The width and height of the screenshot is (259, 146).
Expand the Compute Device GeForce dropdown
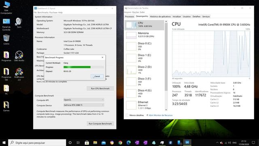pos(84,105)
